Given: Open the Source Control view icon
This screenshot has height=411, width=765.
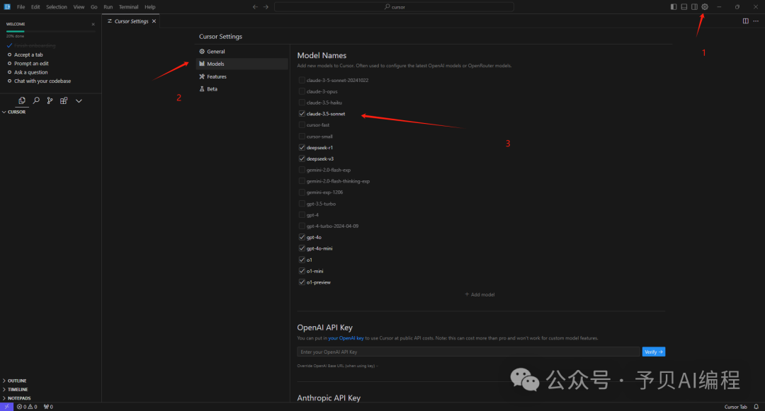Looking at the screenshot, I should point(50,100).
